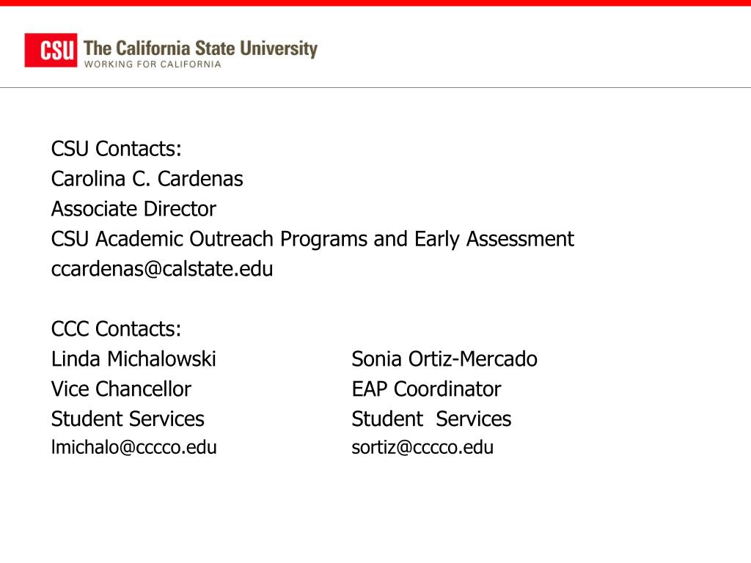Click the red CSU logo box
Image resolution: width=751 pixels, height=563 pixels.
pyautogui.click(x=51, y=50)
